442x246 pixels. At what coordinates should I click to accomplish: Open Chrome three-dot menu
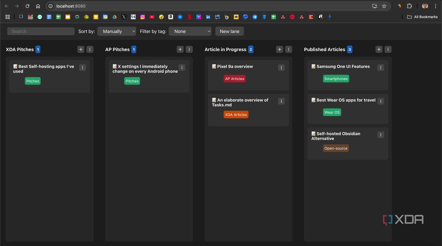436,6
